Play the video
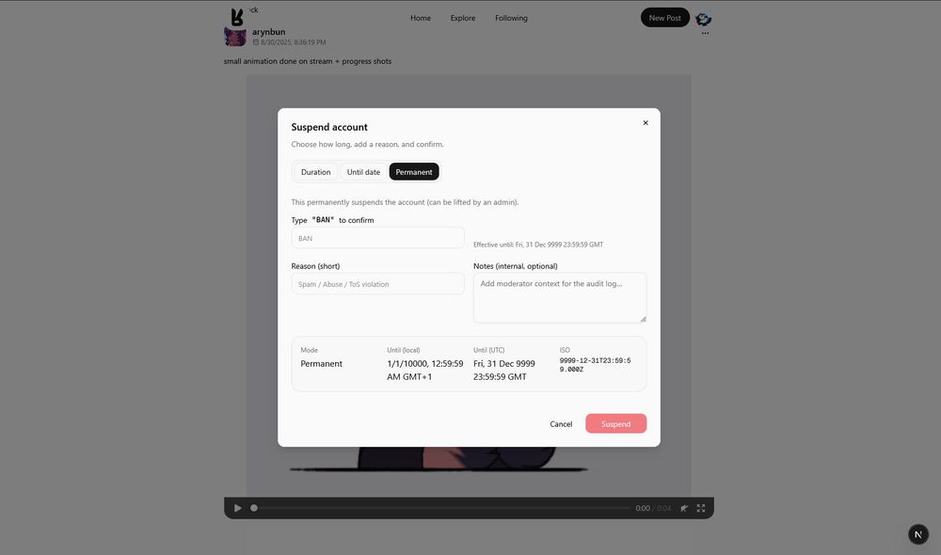The image size is (941, 555). [238, 508]
